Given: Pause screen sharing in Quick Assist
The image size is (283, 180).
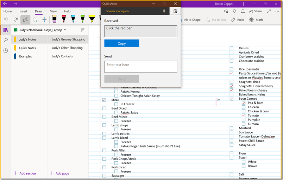Looking at the screenshot, I should [164, 11].
